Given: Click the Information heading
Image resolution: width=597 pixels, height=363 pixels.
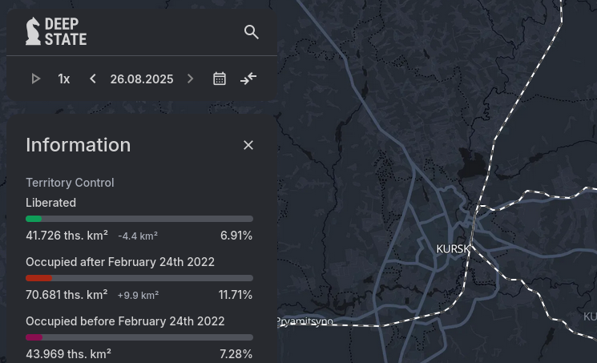Looking at the screenshot, I should click(x=79, y=145).
